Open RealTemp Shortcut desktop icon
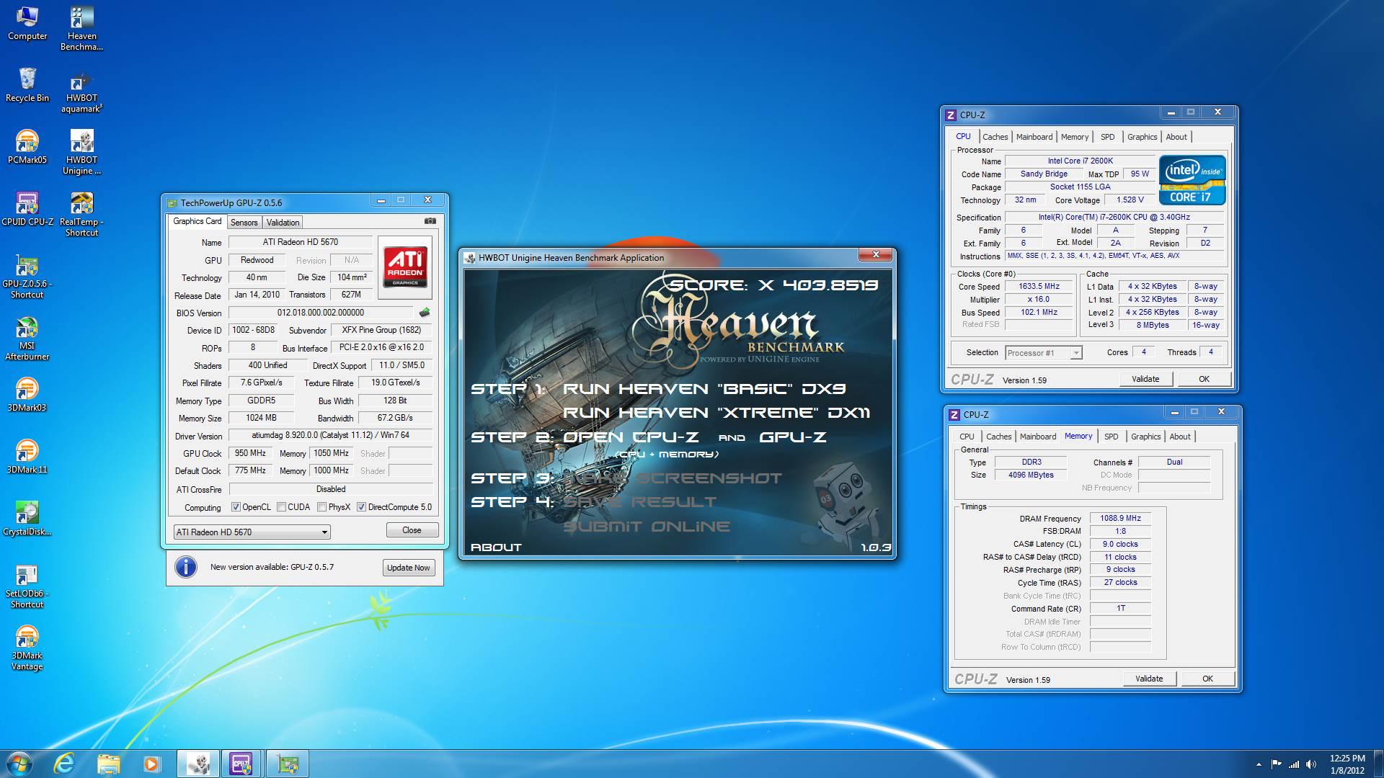 coord(81,214)
